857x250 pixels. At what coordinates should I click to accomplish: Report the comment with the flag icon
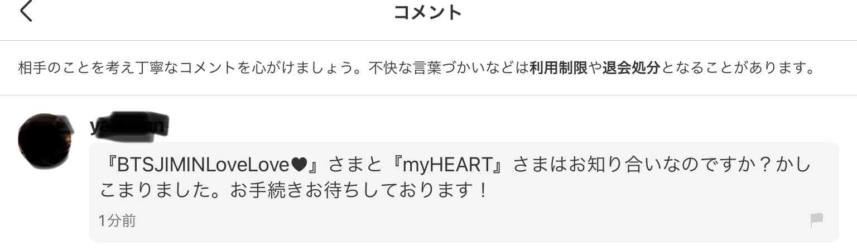[x=816, y=220]
